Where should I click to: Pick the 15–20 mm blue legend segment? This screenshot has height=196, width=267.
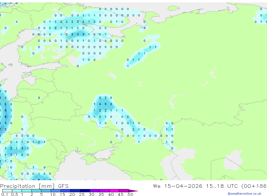point(66,191)
